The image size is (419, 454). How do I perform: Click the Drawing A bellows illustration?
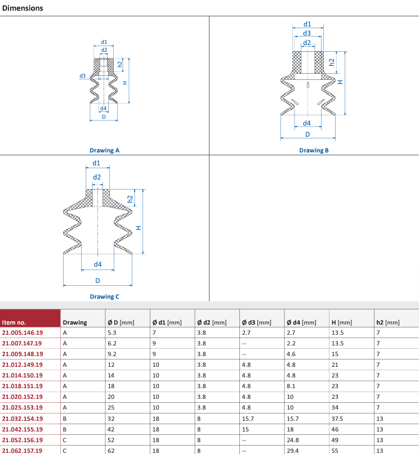(x=104, y=80)
